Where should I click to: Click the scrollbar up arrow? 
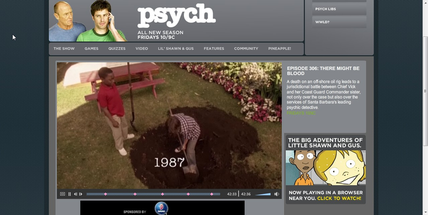click(x=425, y=2)
